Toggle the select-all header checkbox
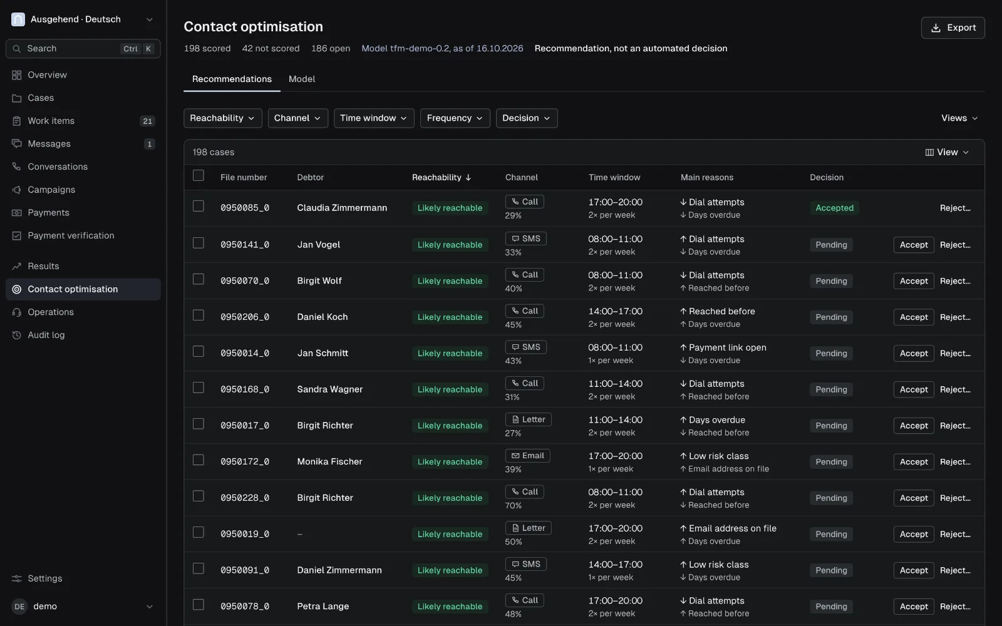 tap(199, 175)
